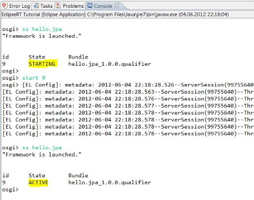
Task: Click the Problems tab icon
Action: [58, 6]
